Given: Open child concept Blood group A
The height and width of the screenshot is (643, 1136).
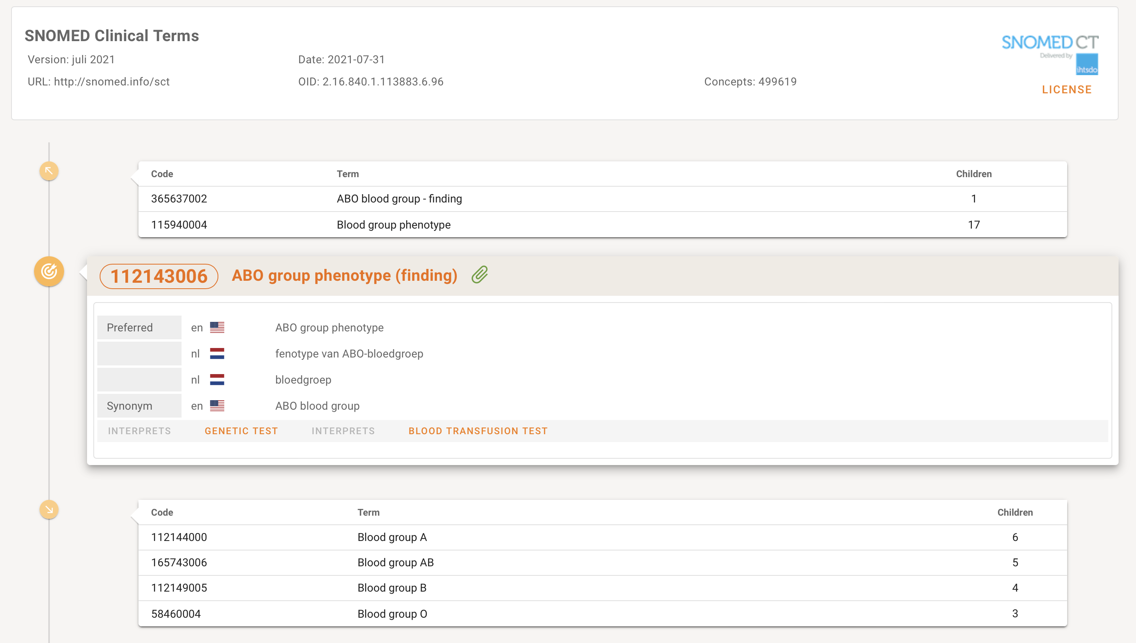Looking at the screenshot, I should (392, 537).
